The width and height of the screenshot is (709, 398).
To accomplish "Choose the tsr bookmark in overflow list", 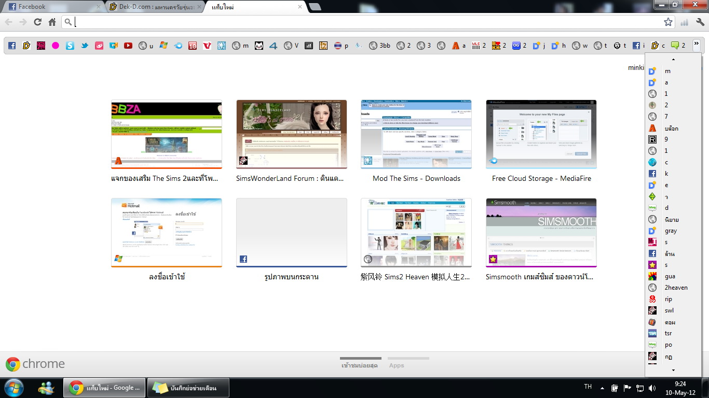I will click(673, 333).
